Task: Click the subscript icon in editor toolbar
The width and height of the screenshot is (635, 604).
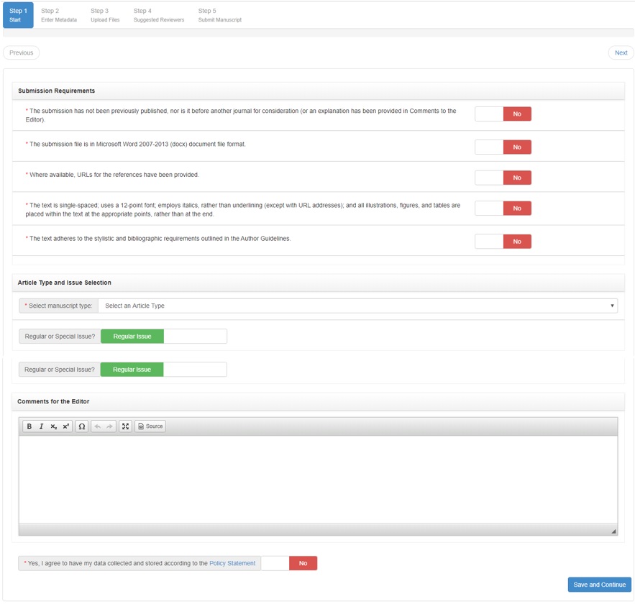Action: [53, 426]
